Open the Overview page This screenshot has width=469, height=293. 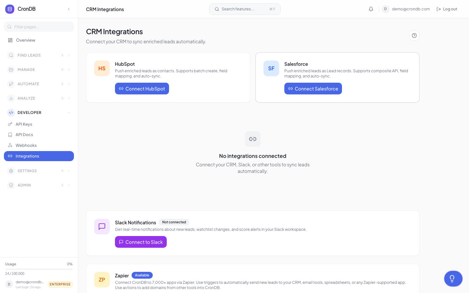(39, 40)
